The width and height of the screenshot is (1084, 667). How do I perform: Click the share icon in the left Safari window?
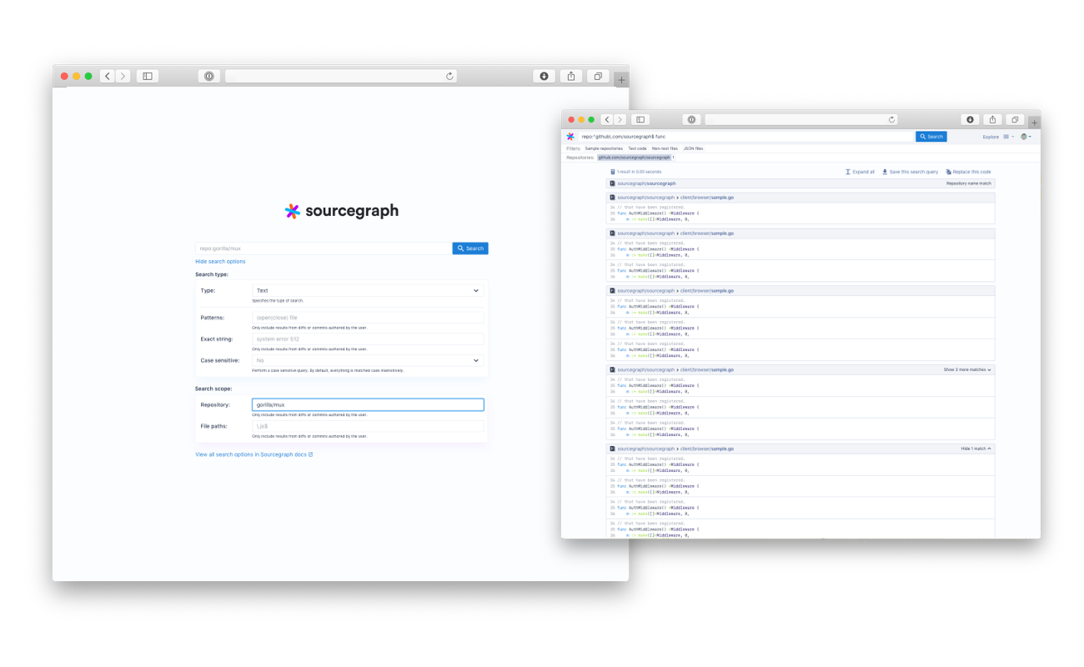(x=571, y=76)
